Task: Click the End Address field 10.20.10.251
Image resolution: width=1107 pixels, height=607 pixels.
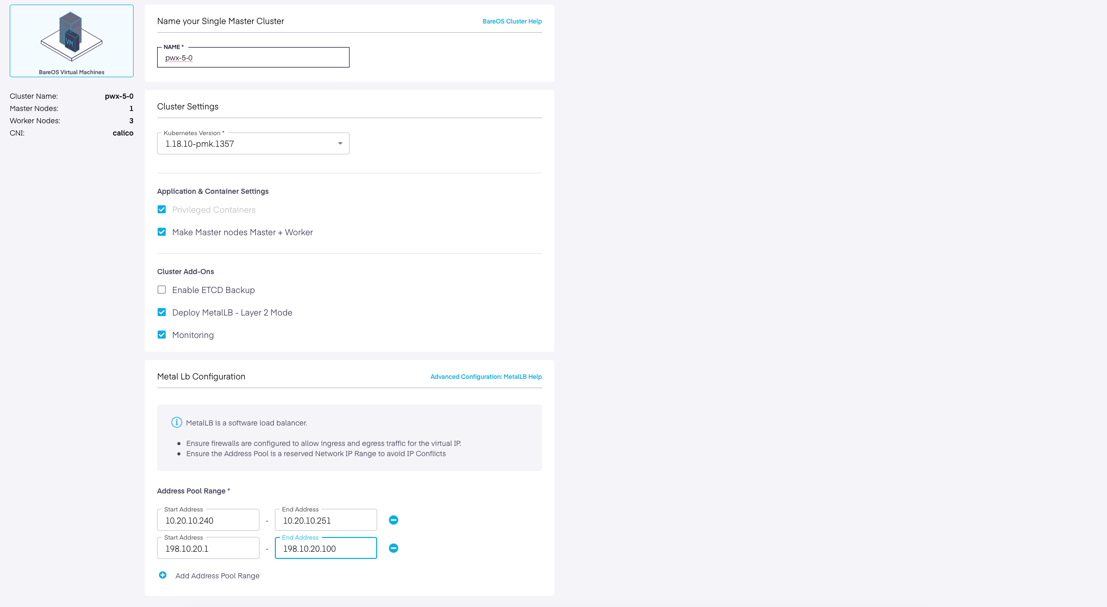Action: pos(325,521)
